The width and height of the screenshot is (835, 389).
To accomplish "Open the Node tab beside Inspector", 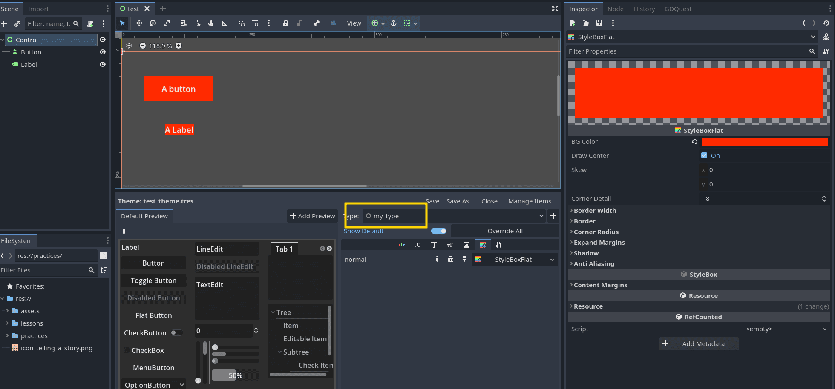I will [x=615, y=9].
